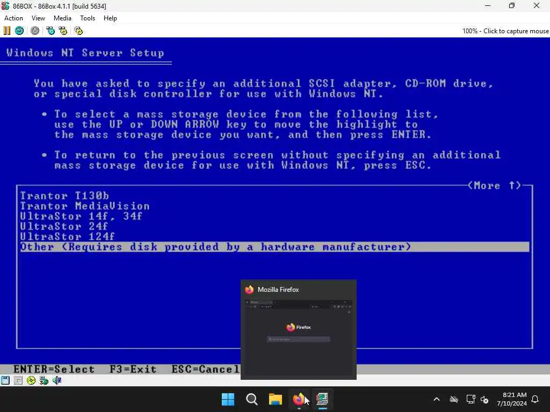Image resolution: width=550 pixels, height=412 pixels.
Task: Open the notification bell icon
Action: coord(535,399)
